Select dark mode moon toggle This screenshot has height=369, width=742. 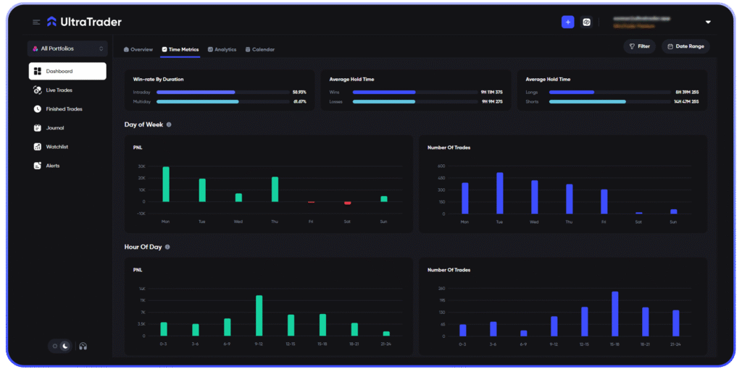click(x=65, y=346)
